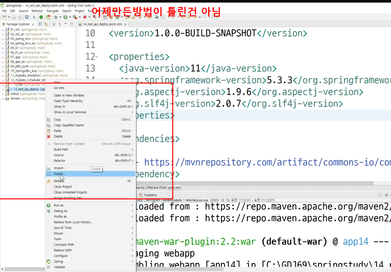Open the Search menu
This screenshot has height=272, width=391.
point(67,11)
